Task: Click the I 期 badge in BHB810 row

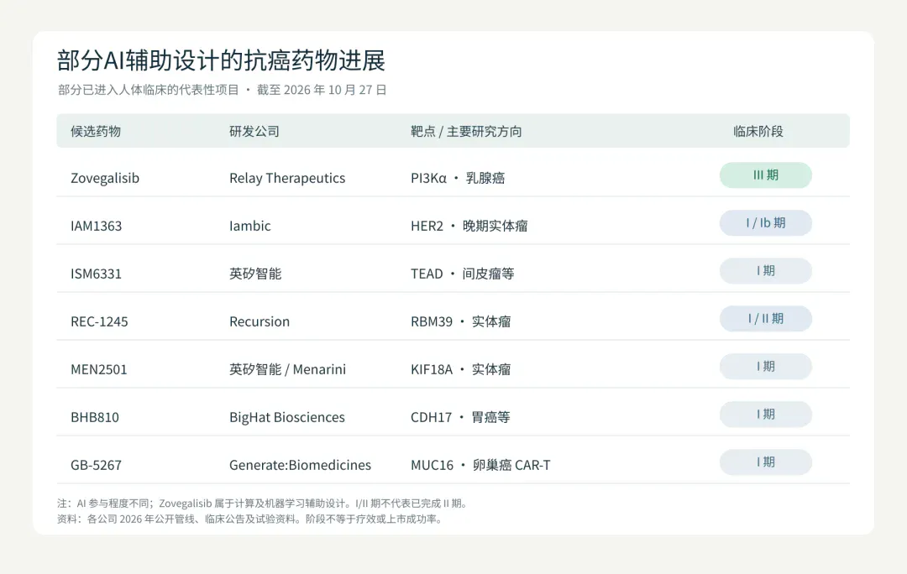Action: pos(765,415)
